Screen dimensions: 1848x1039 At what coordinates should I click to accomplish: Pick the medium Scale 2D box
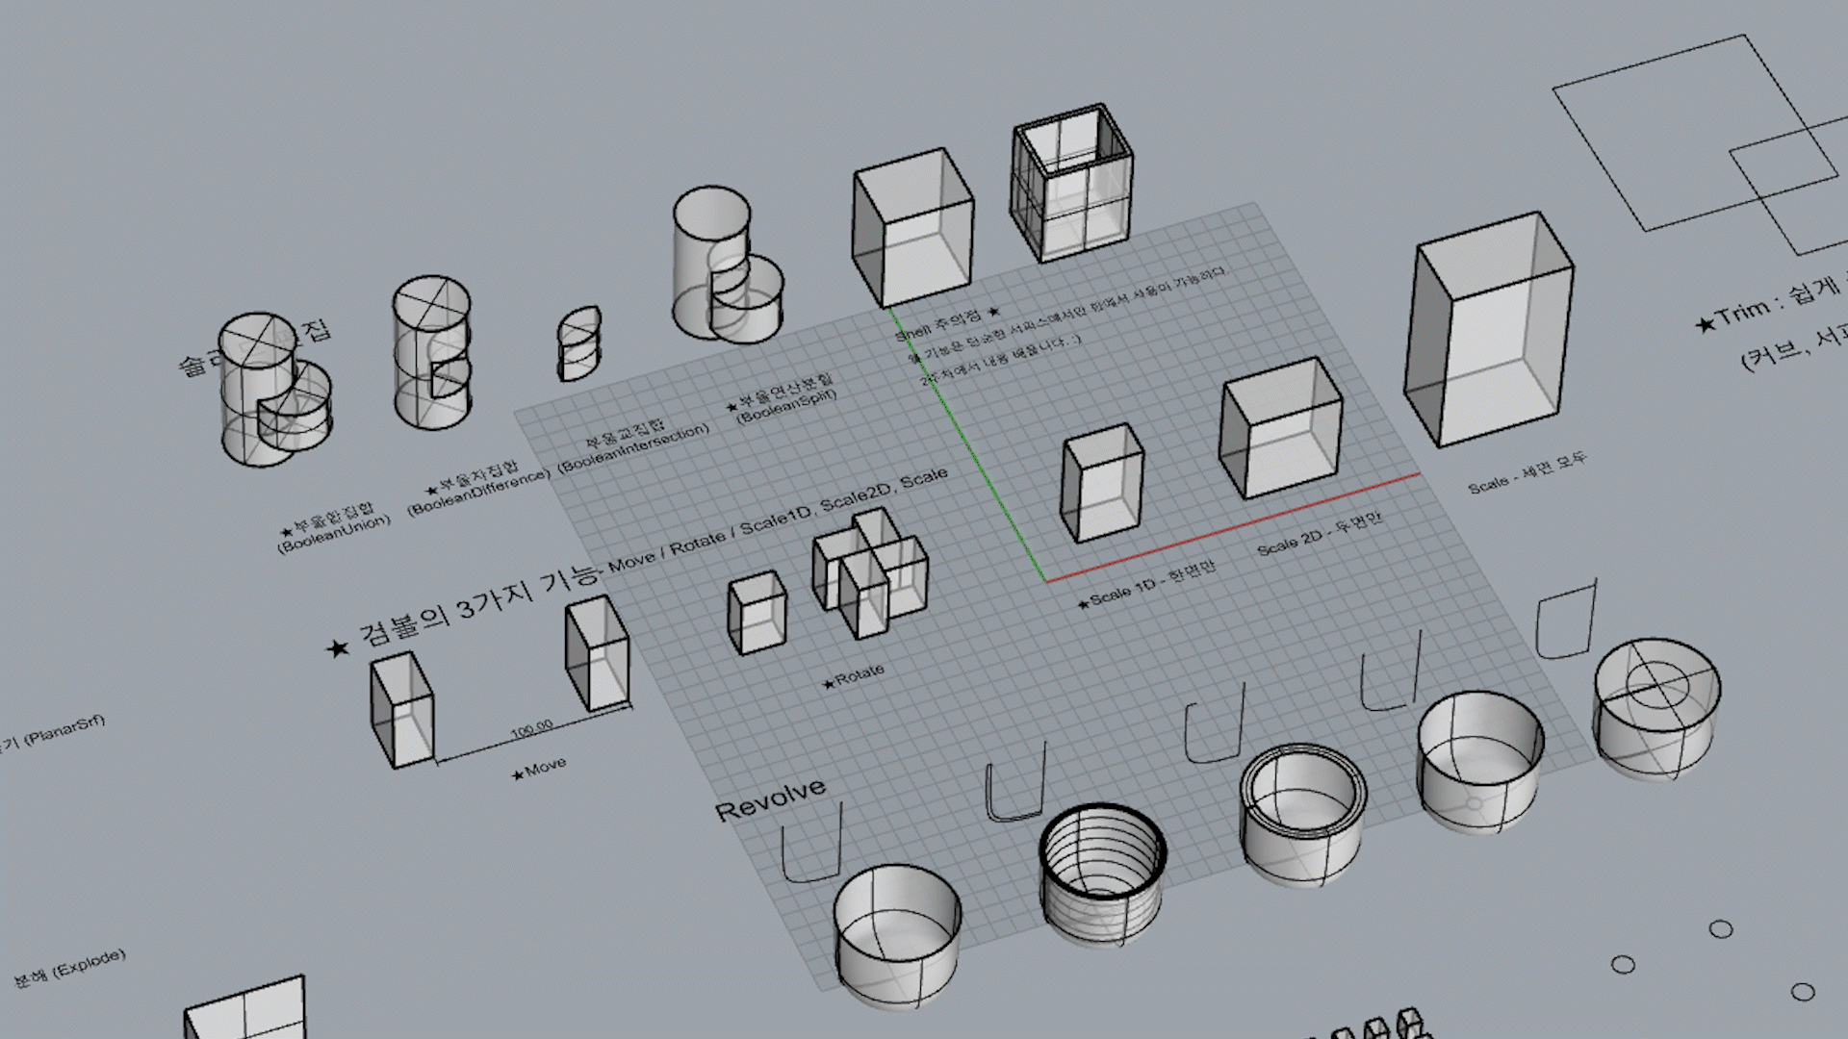pos(1280,428)
